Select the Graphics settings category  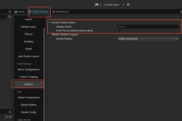(28, 84)
